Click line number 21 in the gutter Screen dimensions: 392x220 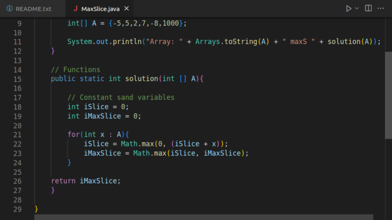point(17,134)
